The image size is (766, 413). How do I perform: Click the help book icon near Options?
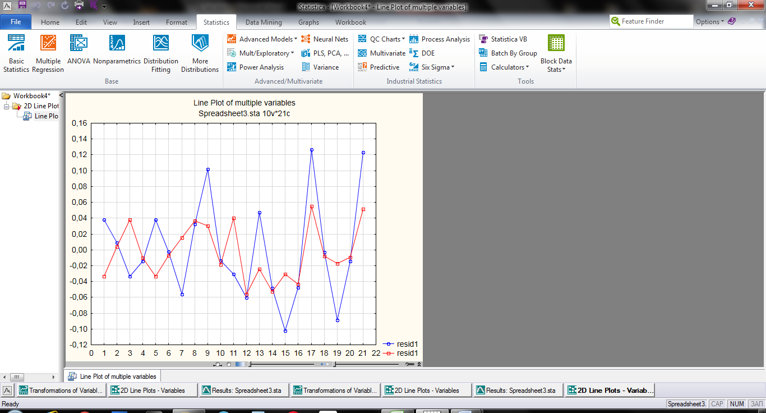click(x=732, y=21)
